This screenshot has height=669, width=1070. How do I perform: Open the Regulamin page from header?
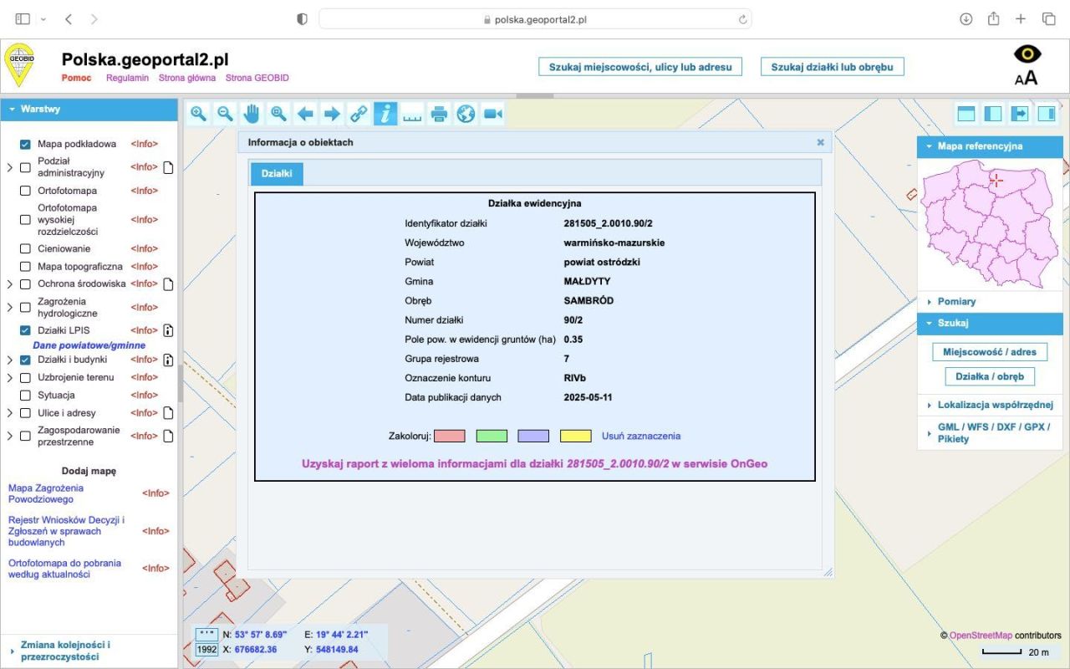(127, 78)
